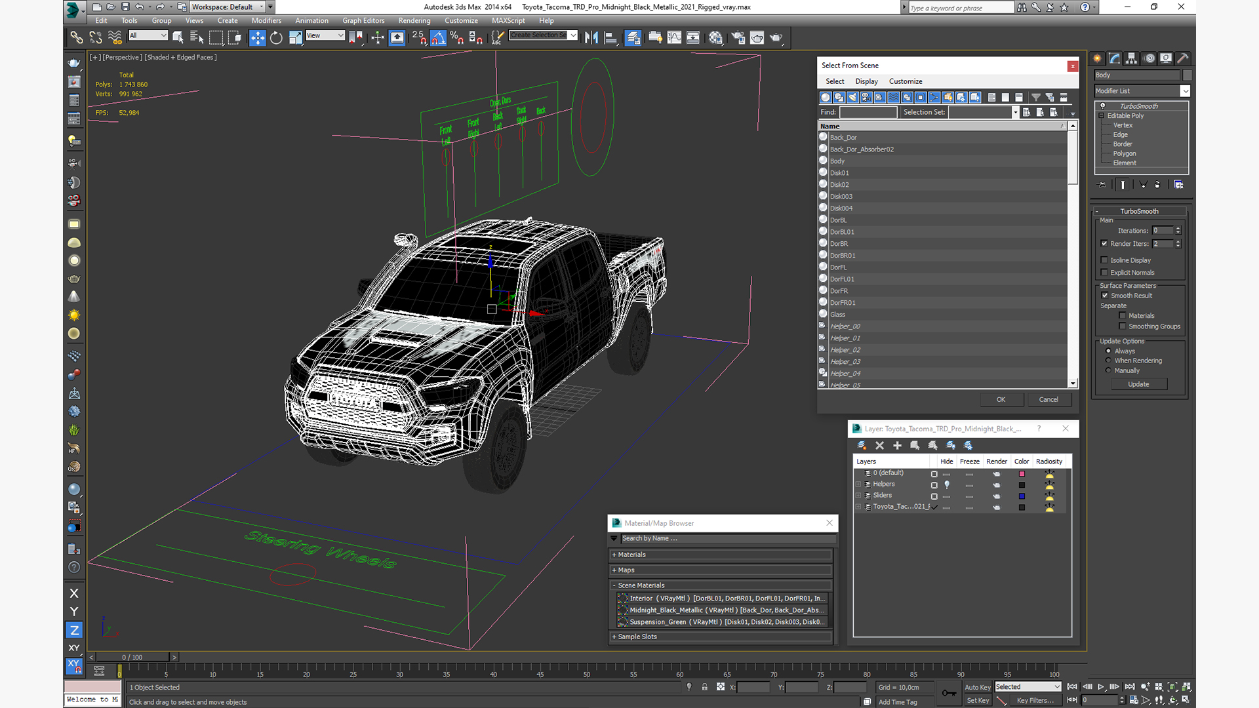Toggle Key Mode with the key icon
The width and height of the screenshot is (1259, 708).
tap(948, 693)
